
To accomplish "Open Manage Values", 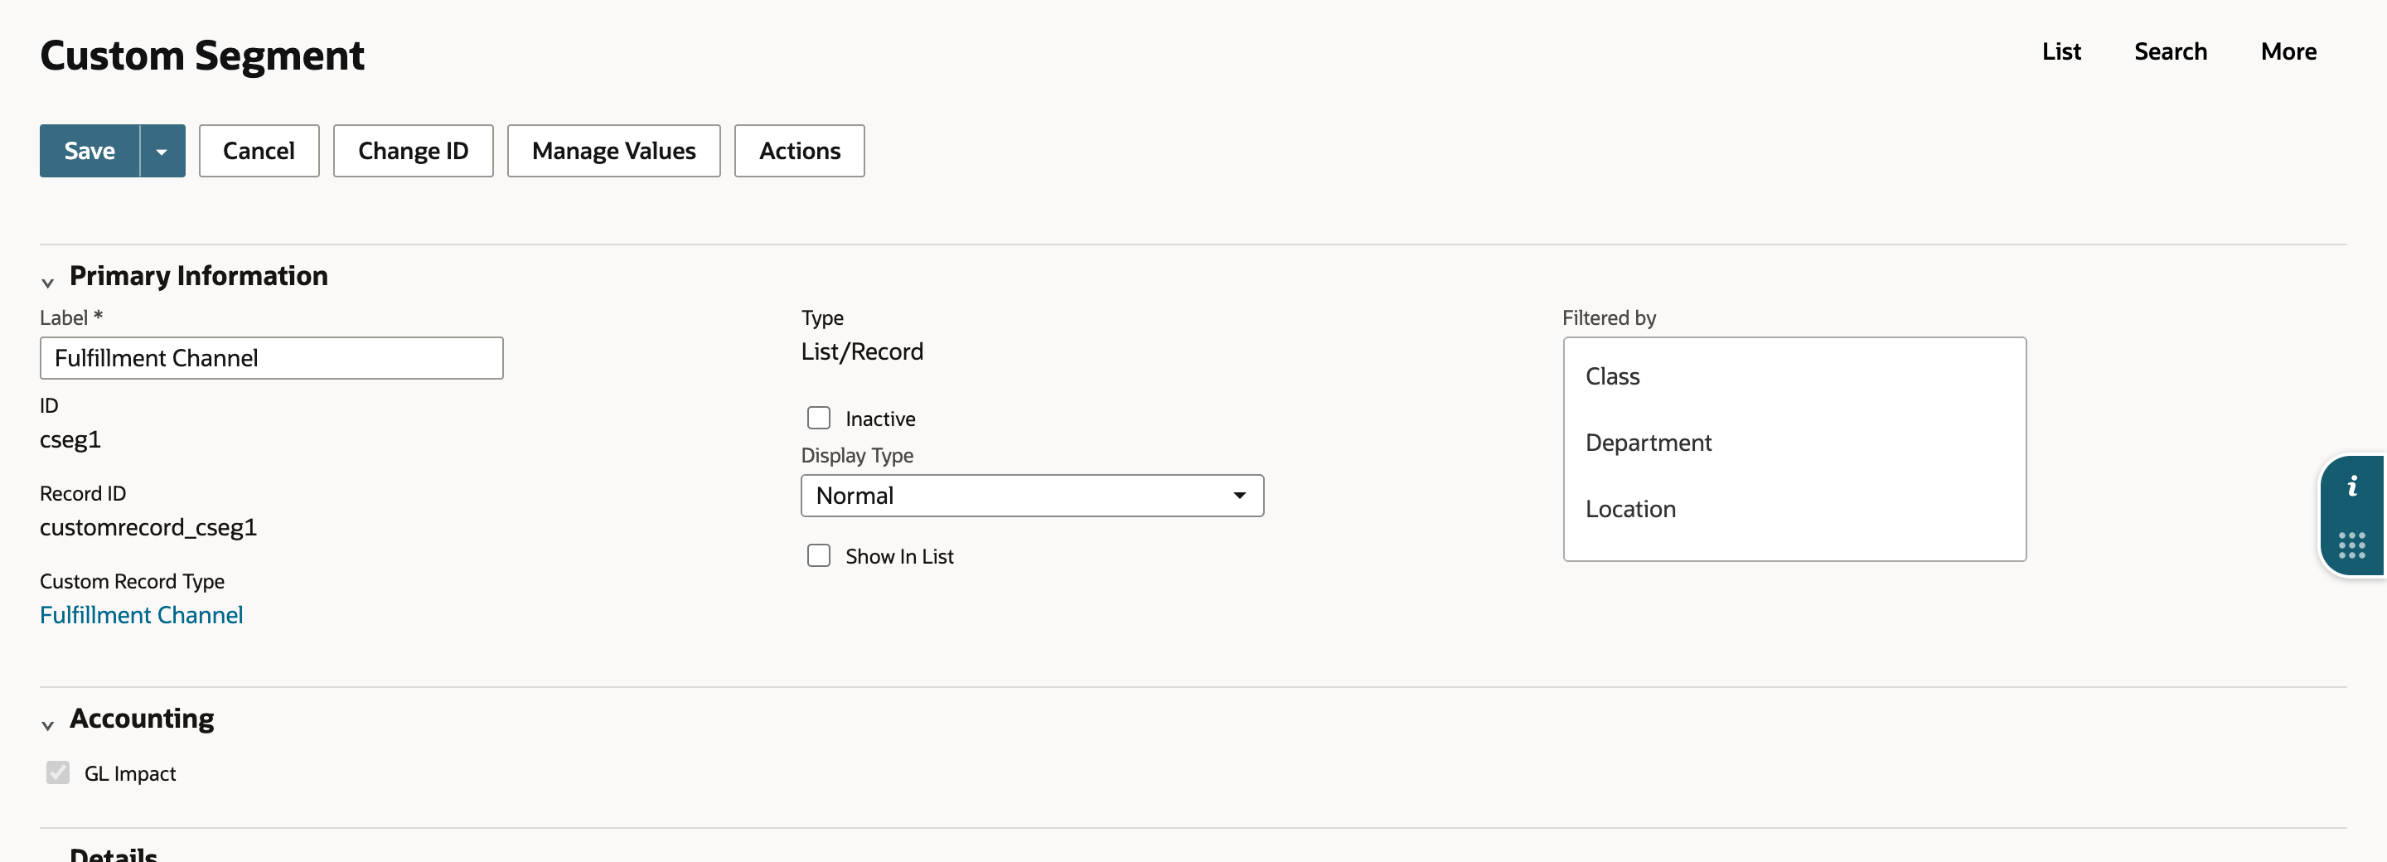I will pos(613,151).
